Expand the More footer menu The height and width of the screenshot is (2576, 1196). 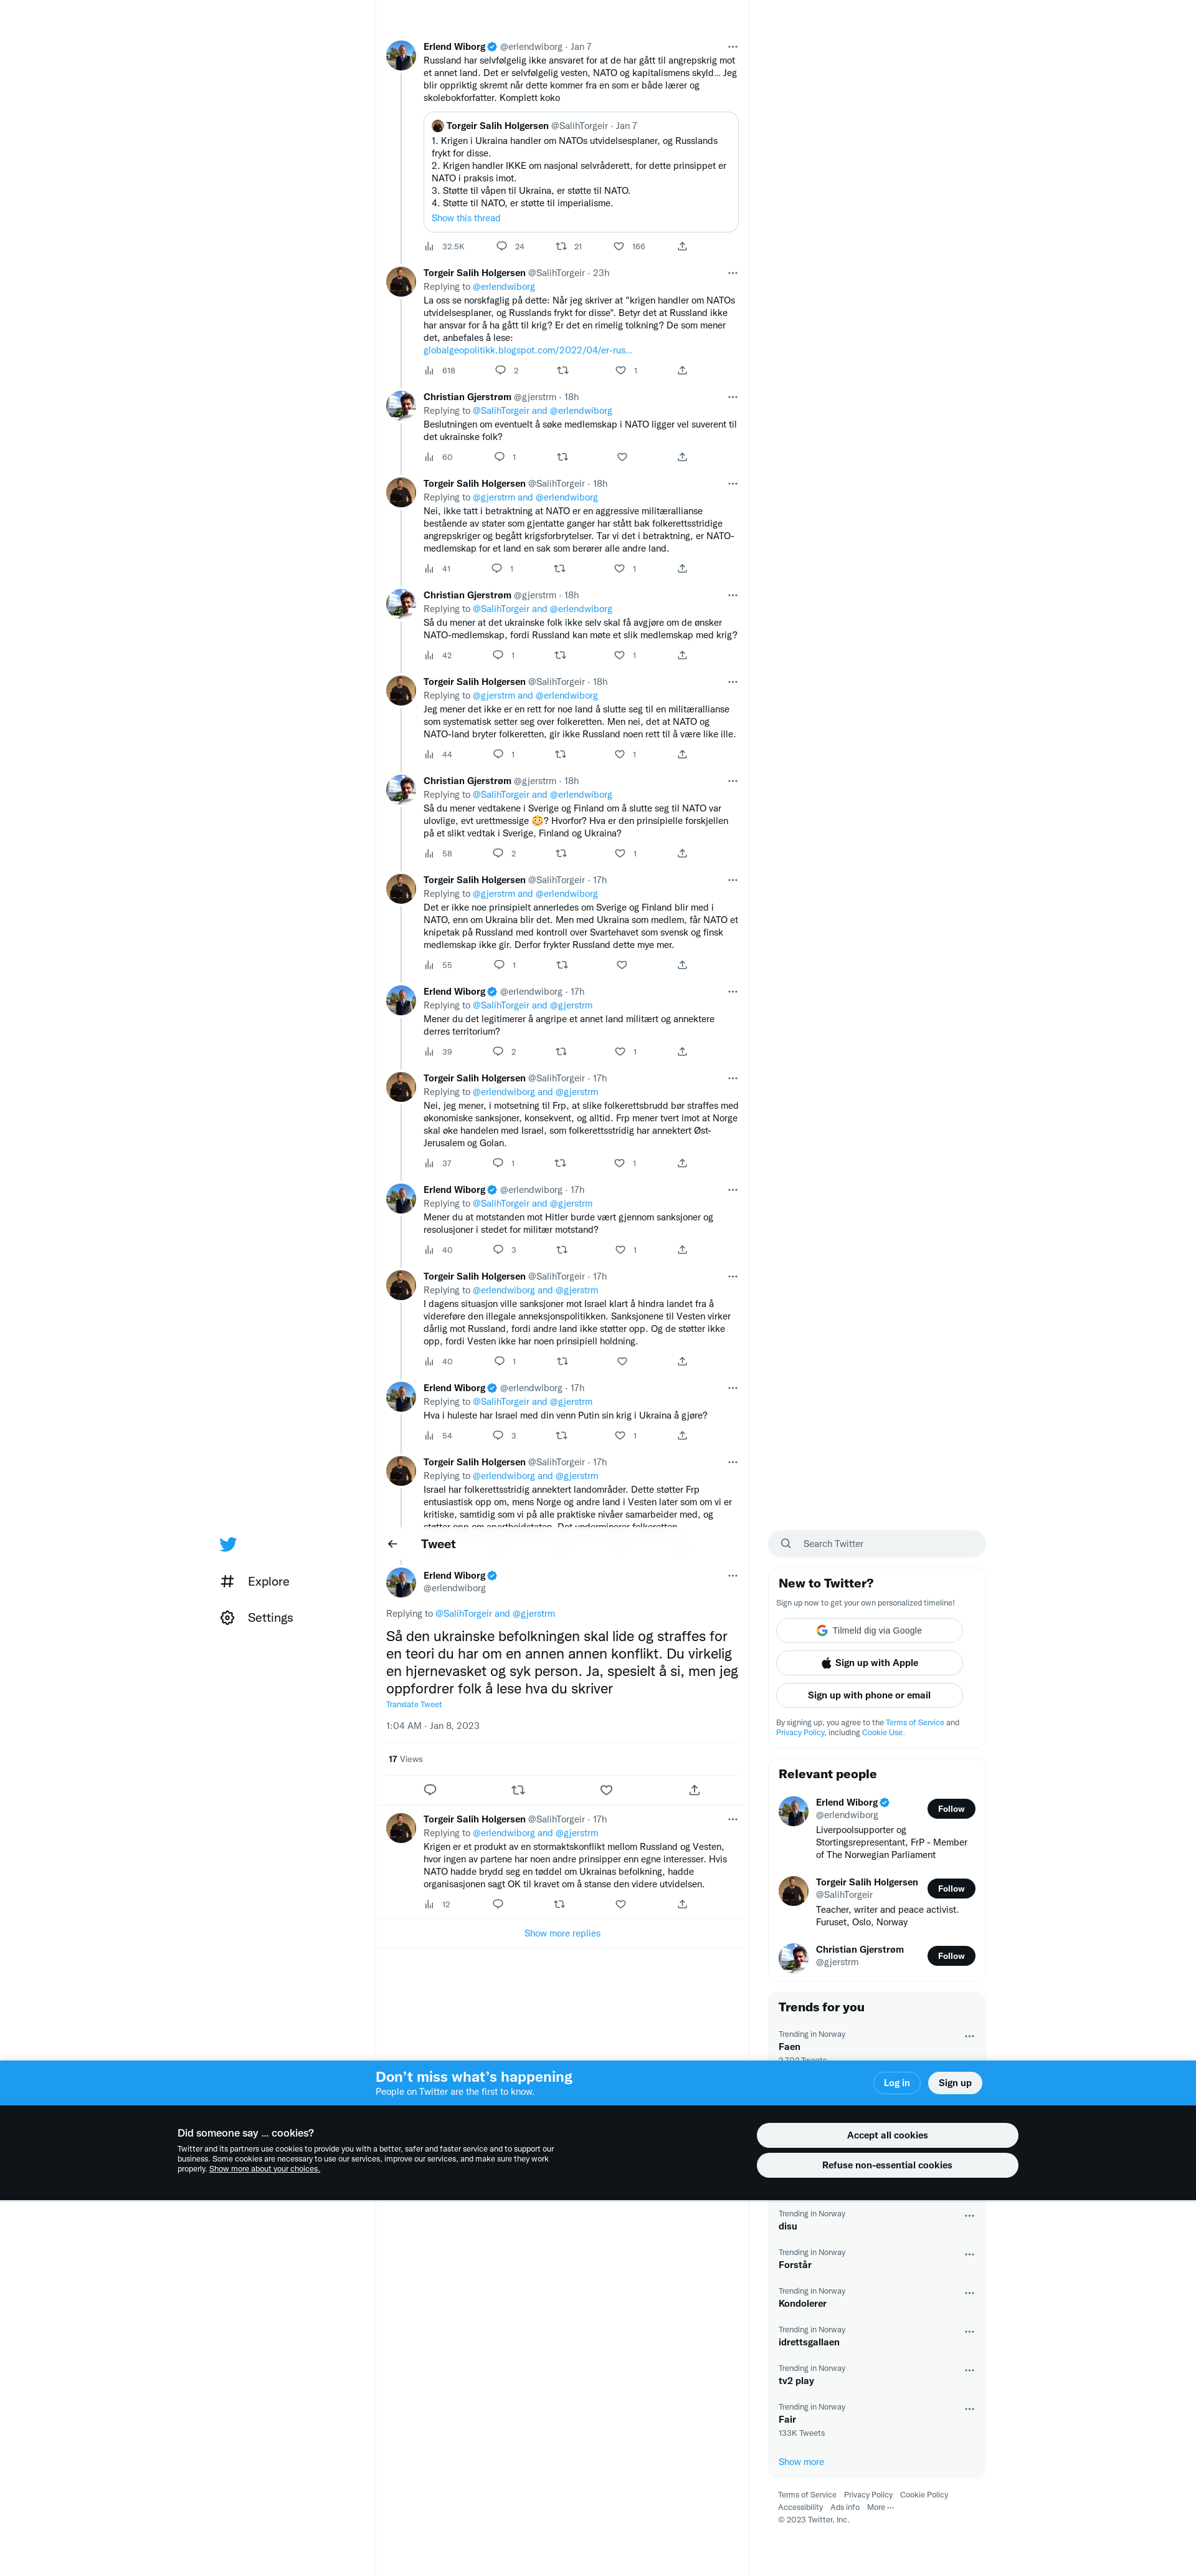pyautogui.click(x=880, y=2507)
